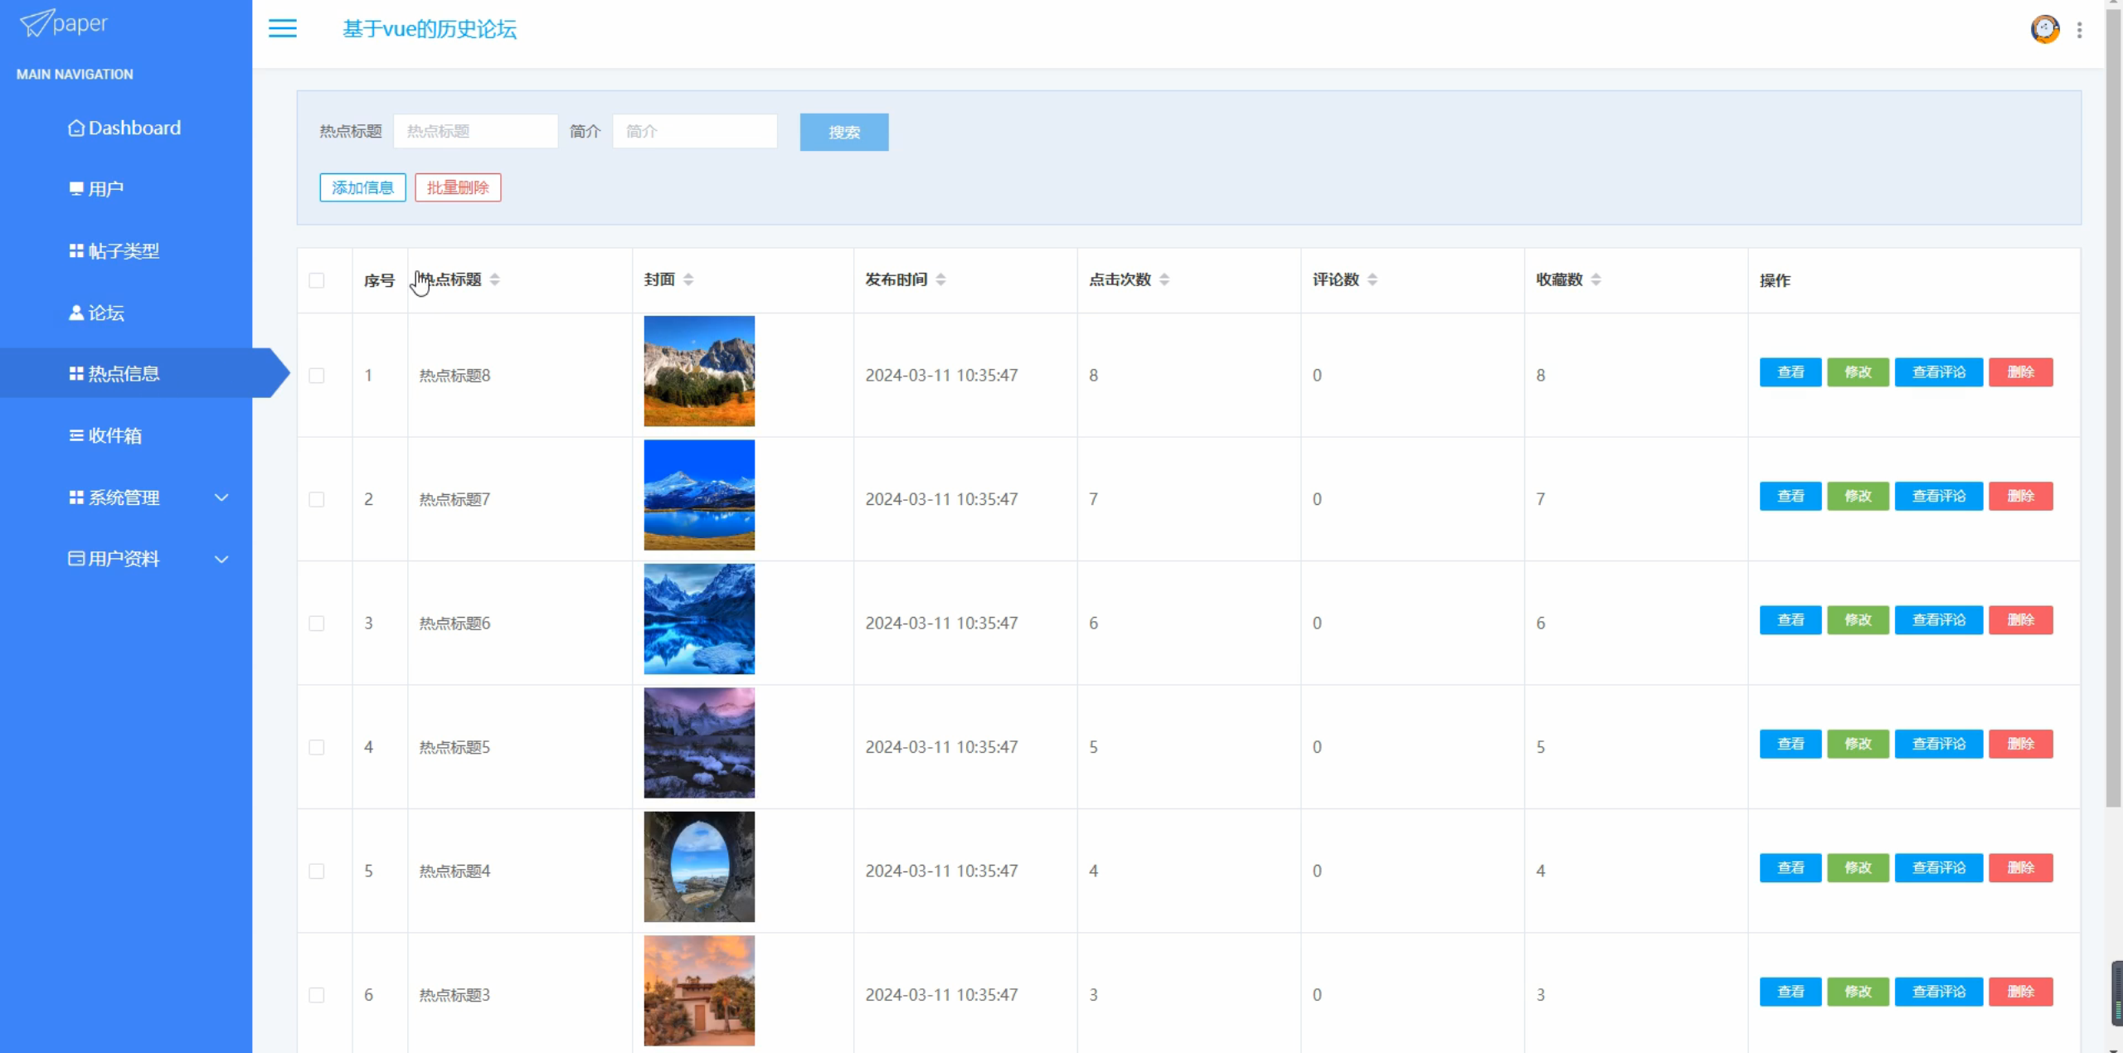Viewport: 2123px width, 1053px height.
Task: Click the user avatar icon
Action: [2044, 30]
